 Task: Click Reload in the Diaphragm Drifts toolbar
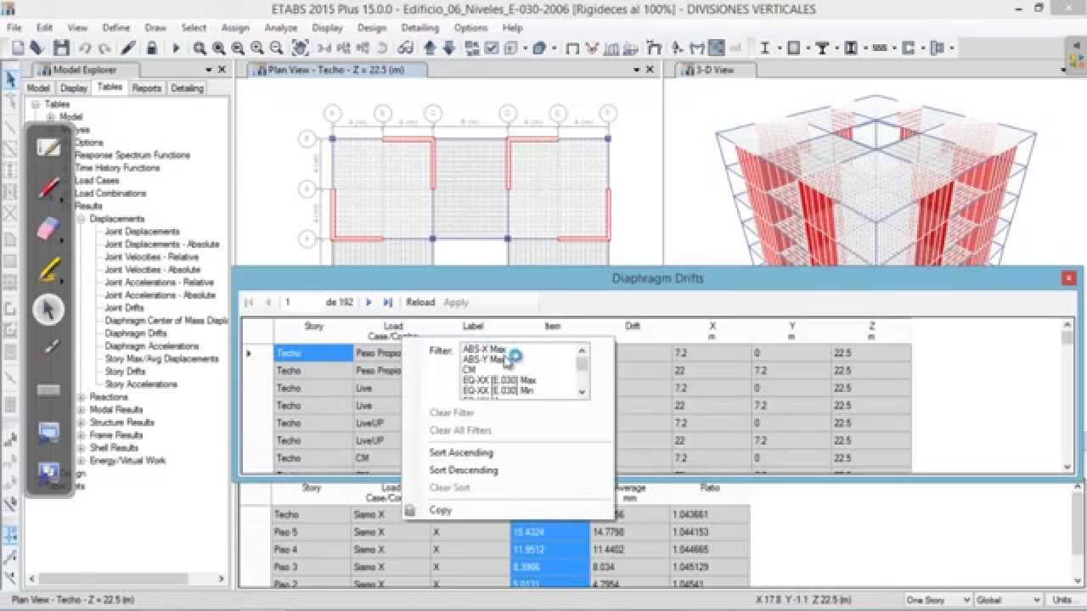[x=420, y=302]
